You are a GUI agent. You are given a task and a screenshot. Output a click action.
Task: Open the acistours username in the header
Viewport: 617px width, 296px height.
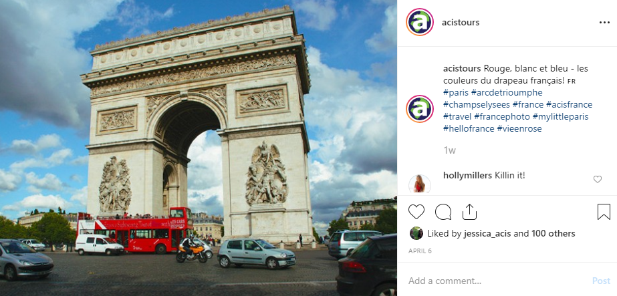click(461, 23)
